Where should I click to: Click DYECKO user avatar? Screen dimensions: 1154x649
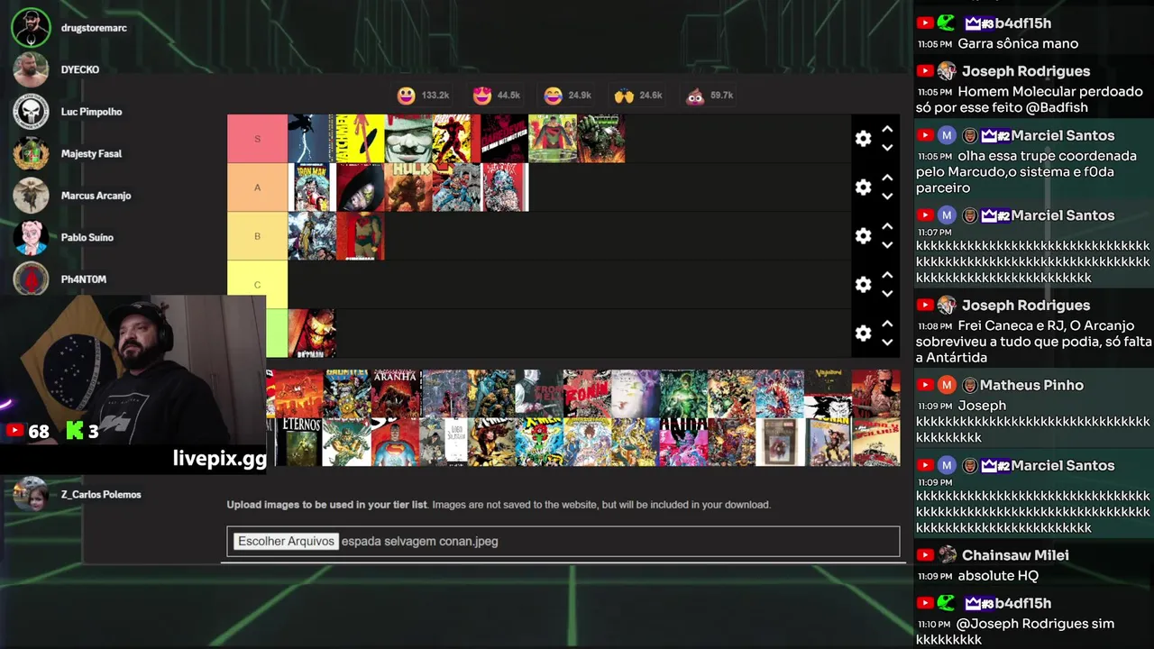tap(31, 69)
